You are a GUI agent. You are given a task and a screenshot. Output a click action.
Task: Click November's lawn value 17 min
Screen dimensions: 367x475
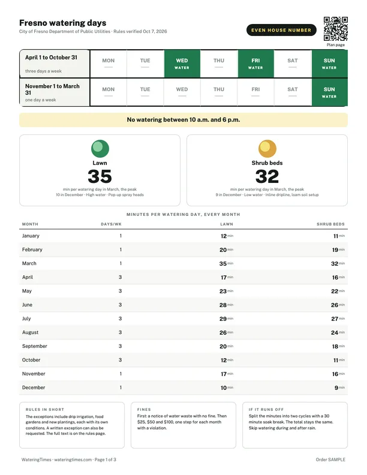tap(227, 374)
